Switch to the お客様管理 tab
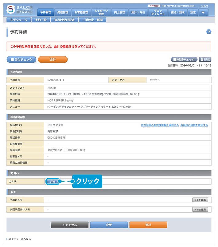Viewport: 218px width, 247px height. coord(81,12)
